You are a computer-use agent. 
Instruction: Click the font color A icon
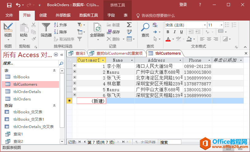168,39
